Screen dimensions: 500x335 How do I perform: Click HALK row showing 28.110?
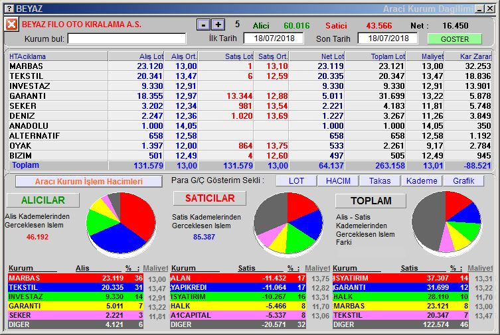(400, 297)
